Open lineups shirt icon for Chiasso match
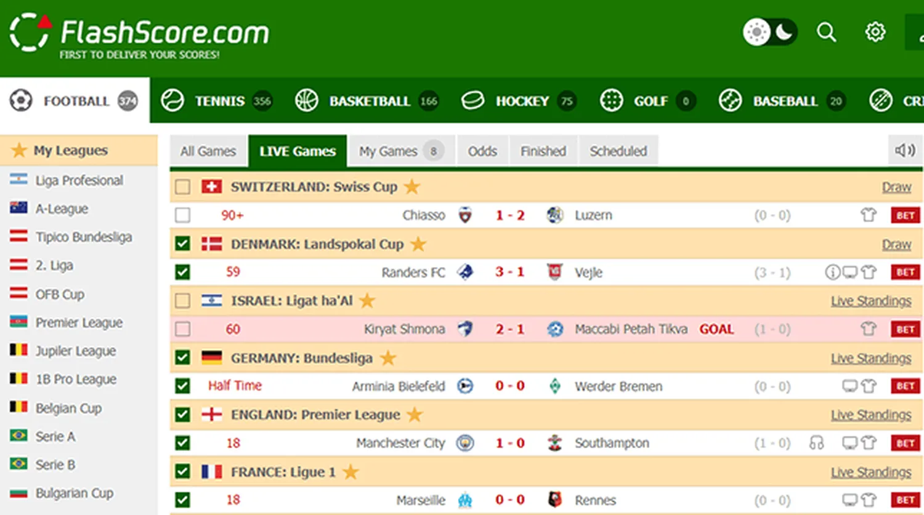Viewport: 924px width, 515px height. click(x=869, y=215)
